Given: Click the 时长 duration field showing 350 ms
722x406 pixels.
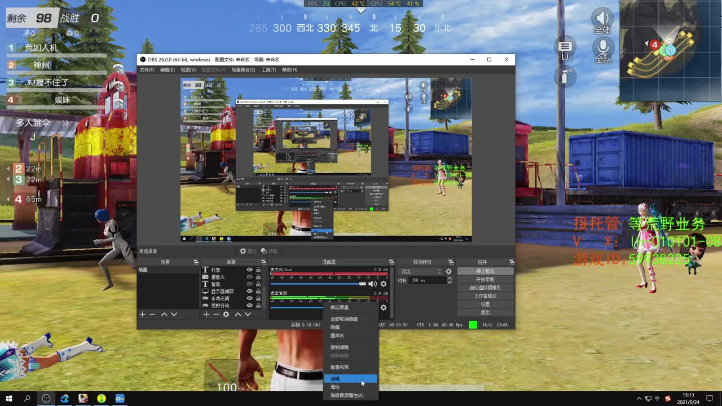Looking at the screenshot, I should tap(428, 280).
